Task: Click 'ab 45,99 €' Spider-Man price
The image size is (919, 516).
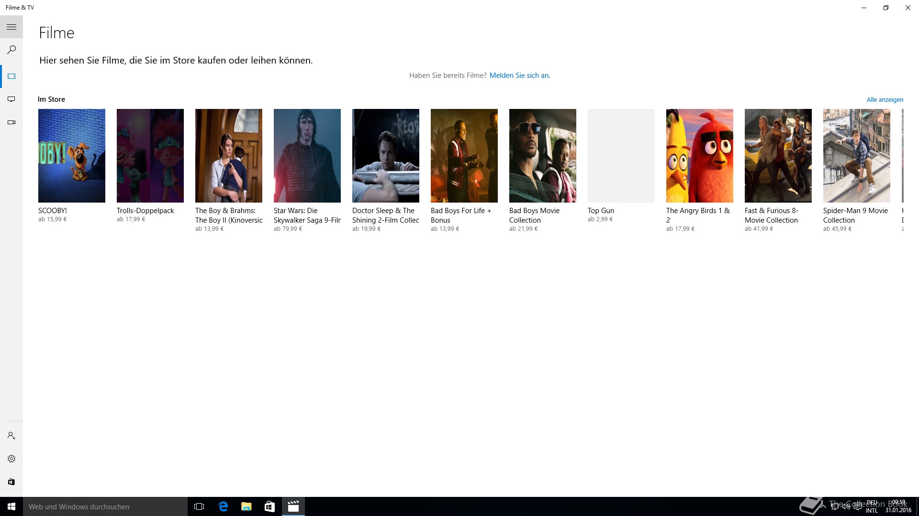Action: pyautogui.click(x=837, y=229)
